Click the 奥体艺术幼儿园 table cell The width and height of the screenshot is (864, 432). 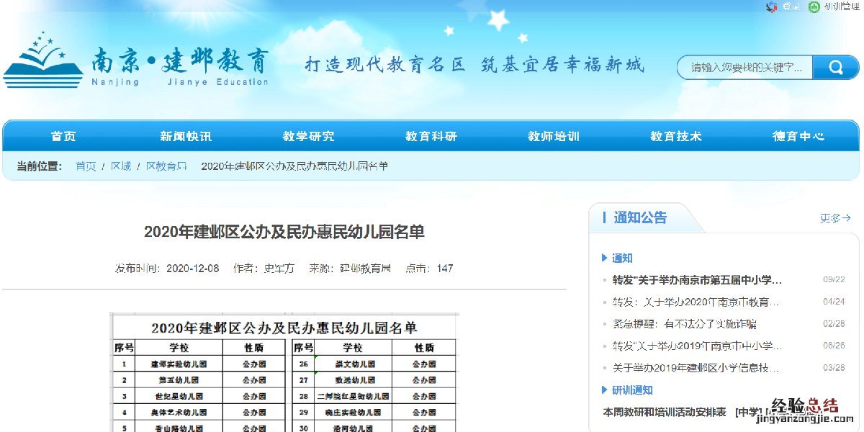(x=179, y=413)
